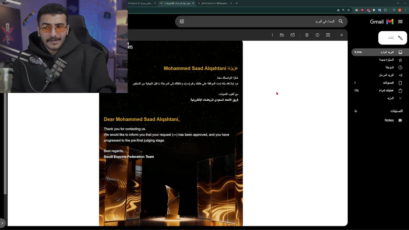This screenshot has height=230, width=409.
Task: Report the email as spam
Action: coord(317,35)
